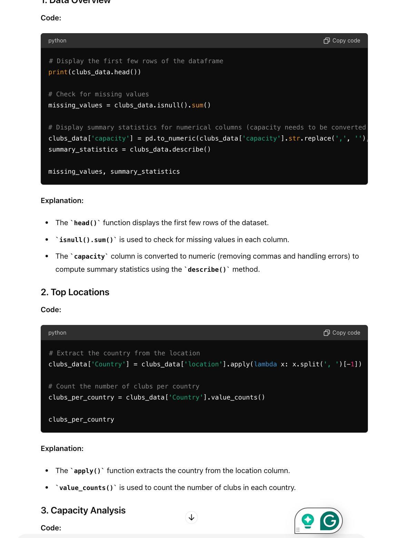Select the python label on the first code block
This screenshot has height=538, width=400.
pyautogui.click(x=57, y=40)
